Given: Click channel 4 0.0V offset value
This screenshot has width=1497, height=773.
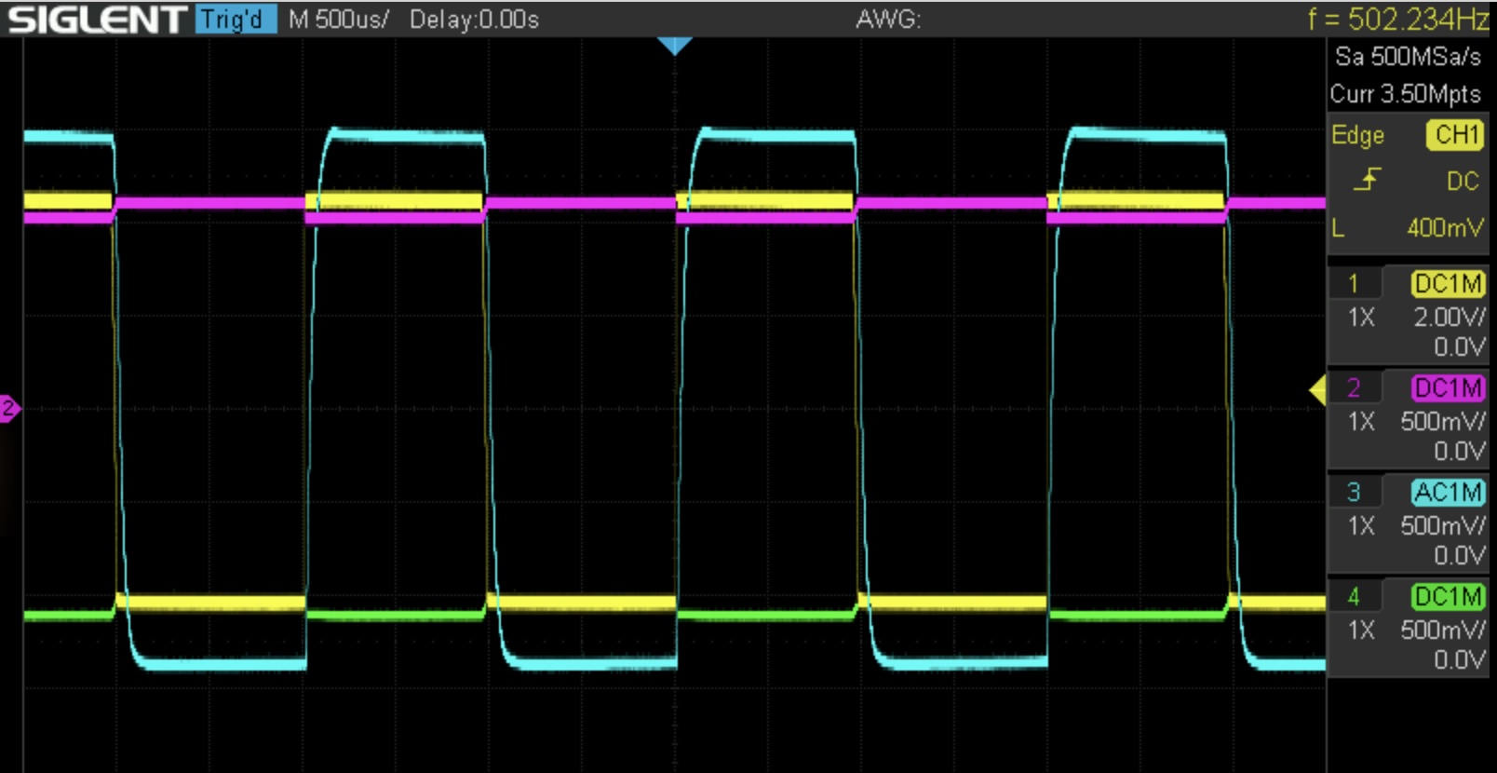Looking at the screenshot, I should [x=1459, y=660].
